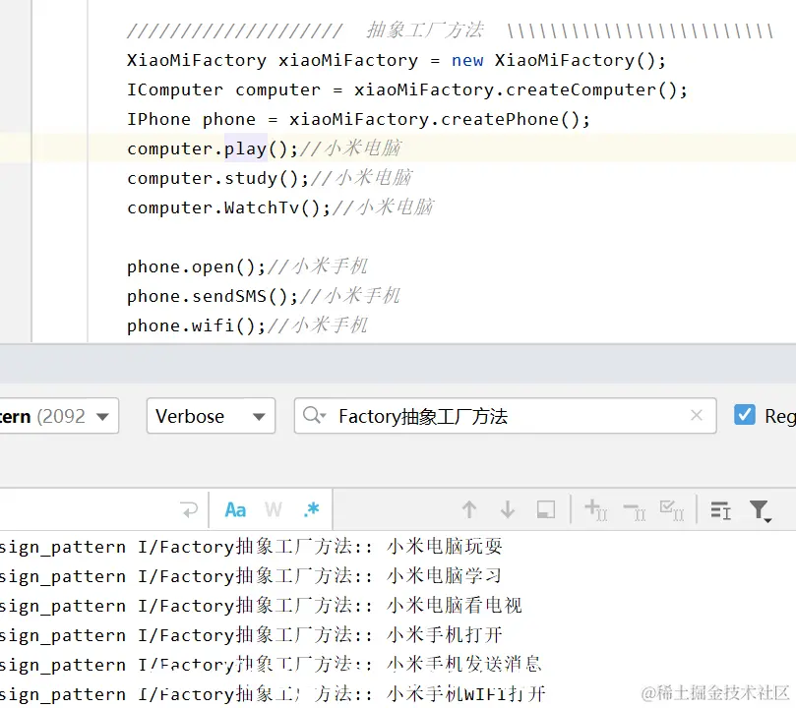Image resolution: width=796 pixels, height=708 pixels.
Task: Click code line computer.WatchTv()
Action: click(280, 207)
